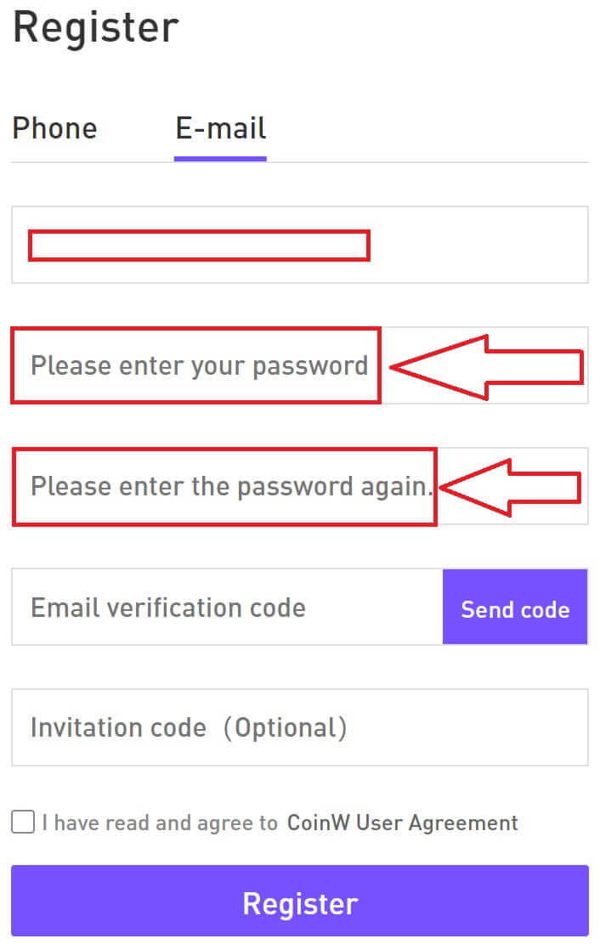Focus the Invitation code (Optional) field
Image resolution: width=600 pixels, height=950 pixels.
[x=299, y=727]
